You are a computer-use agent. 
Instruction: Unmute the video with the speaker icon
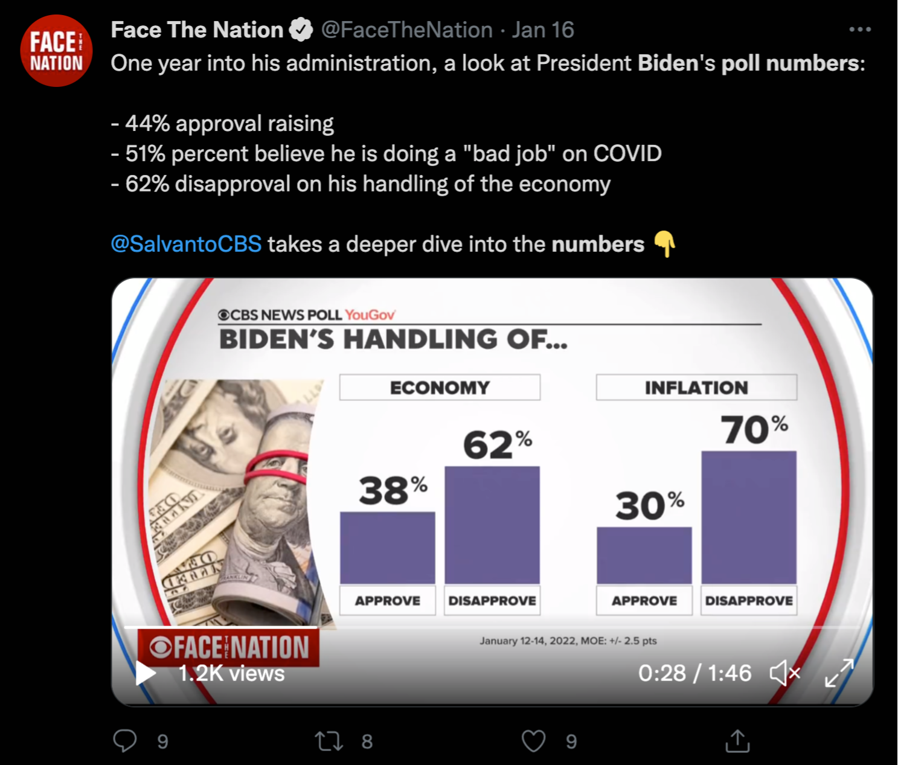tap(784, 673)
